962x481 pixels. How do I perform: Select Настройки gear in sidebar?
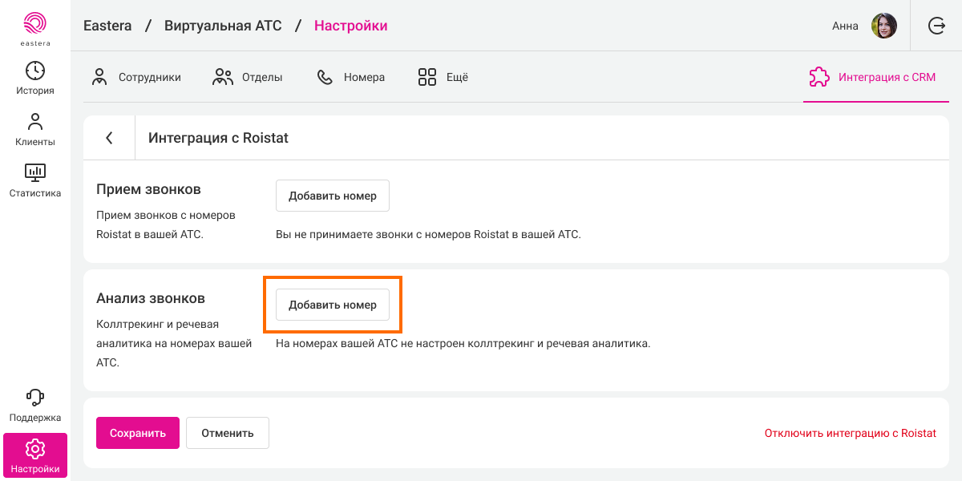click(35, 449)
